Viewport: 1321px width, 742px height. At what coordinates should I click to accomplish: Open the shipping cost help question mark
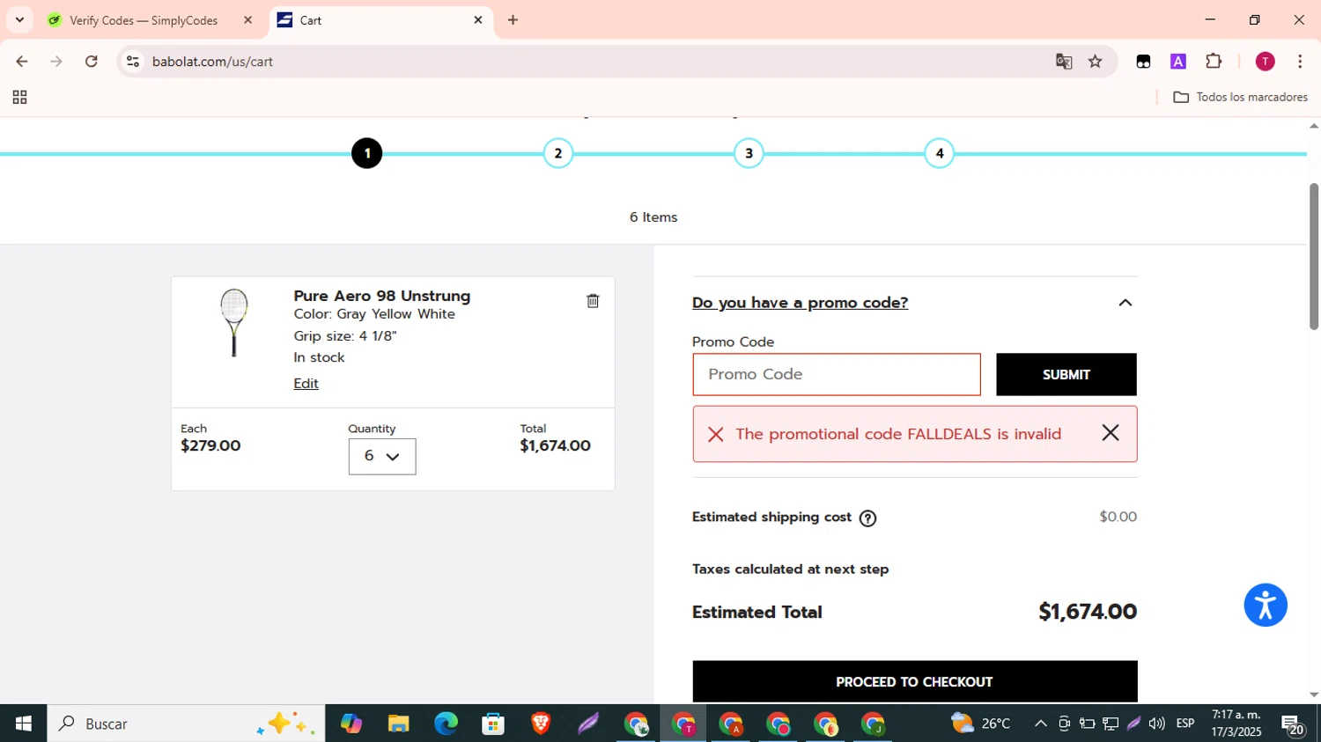(867, 518)
